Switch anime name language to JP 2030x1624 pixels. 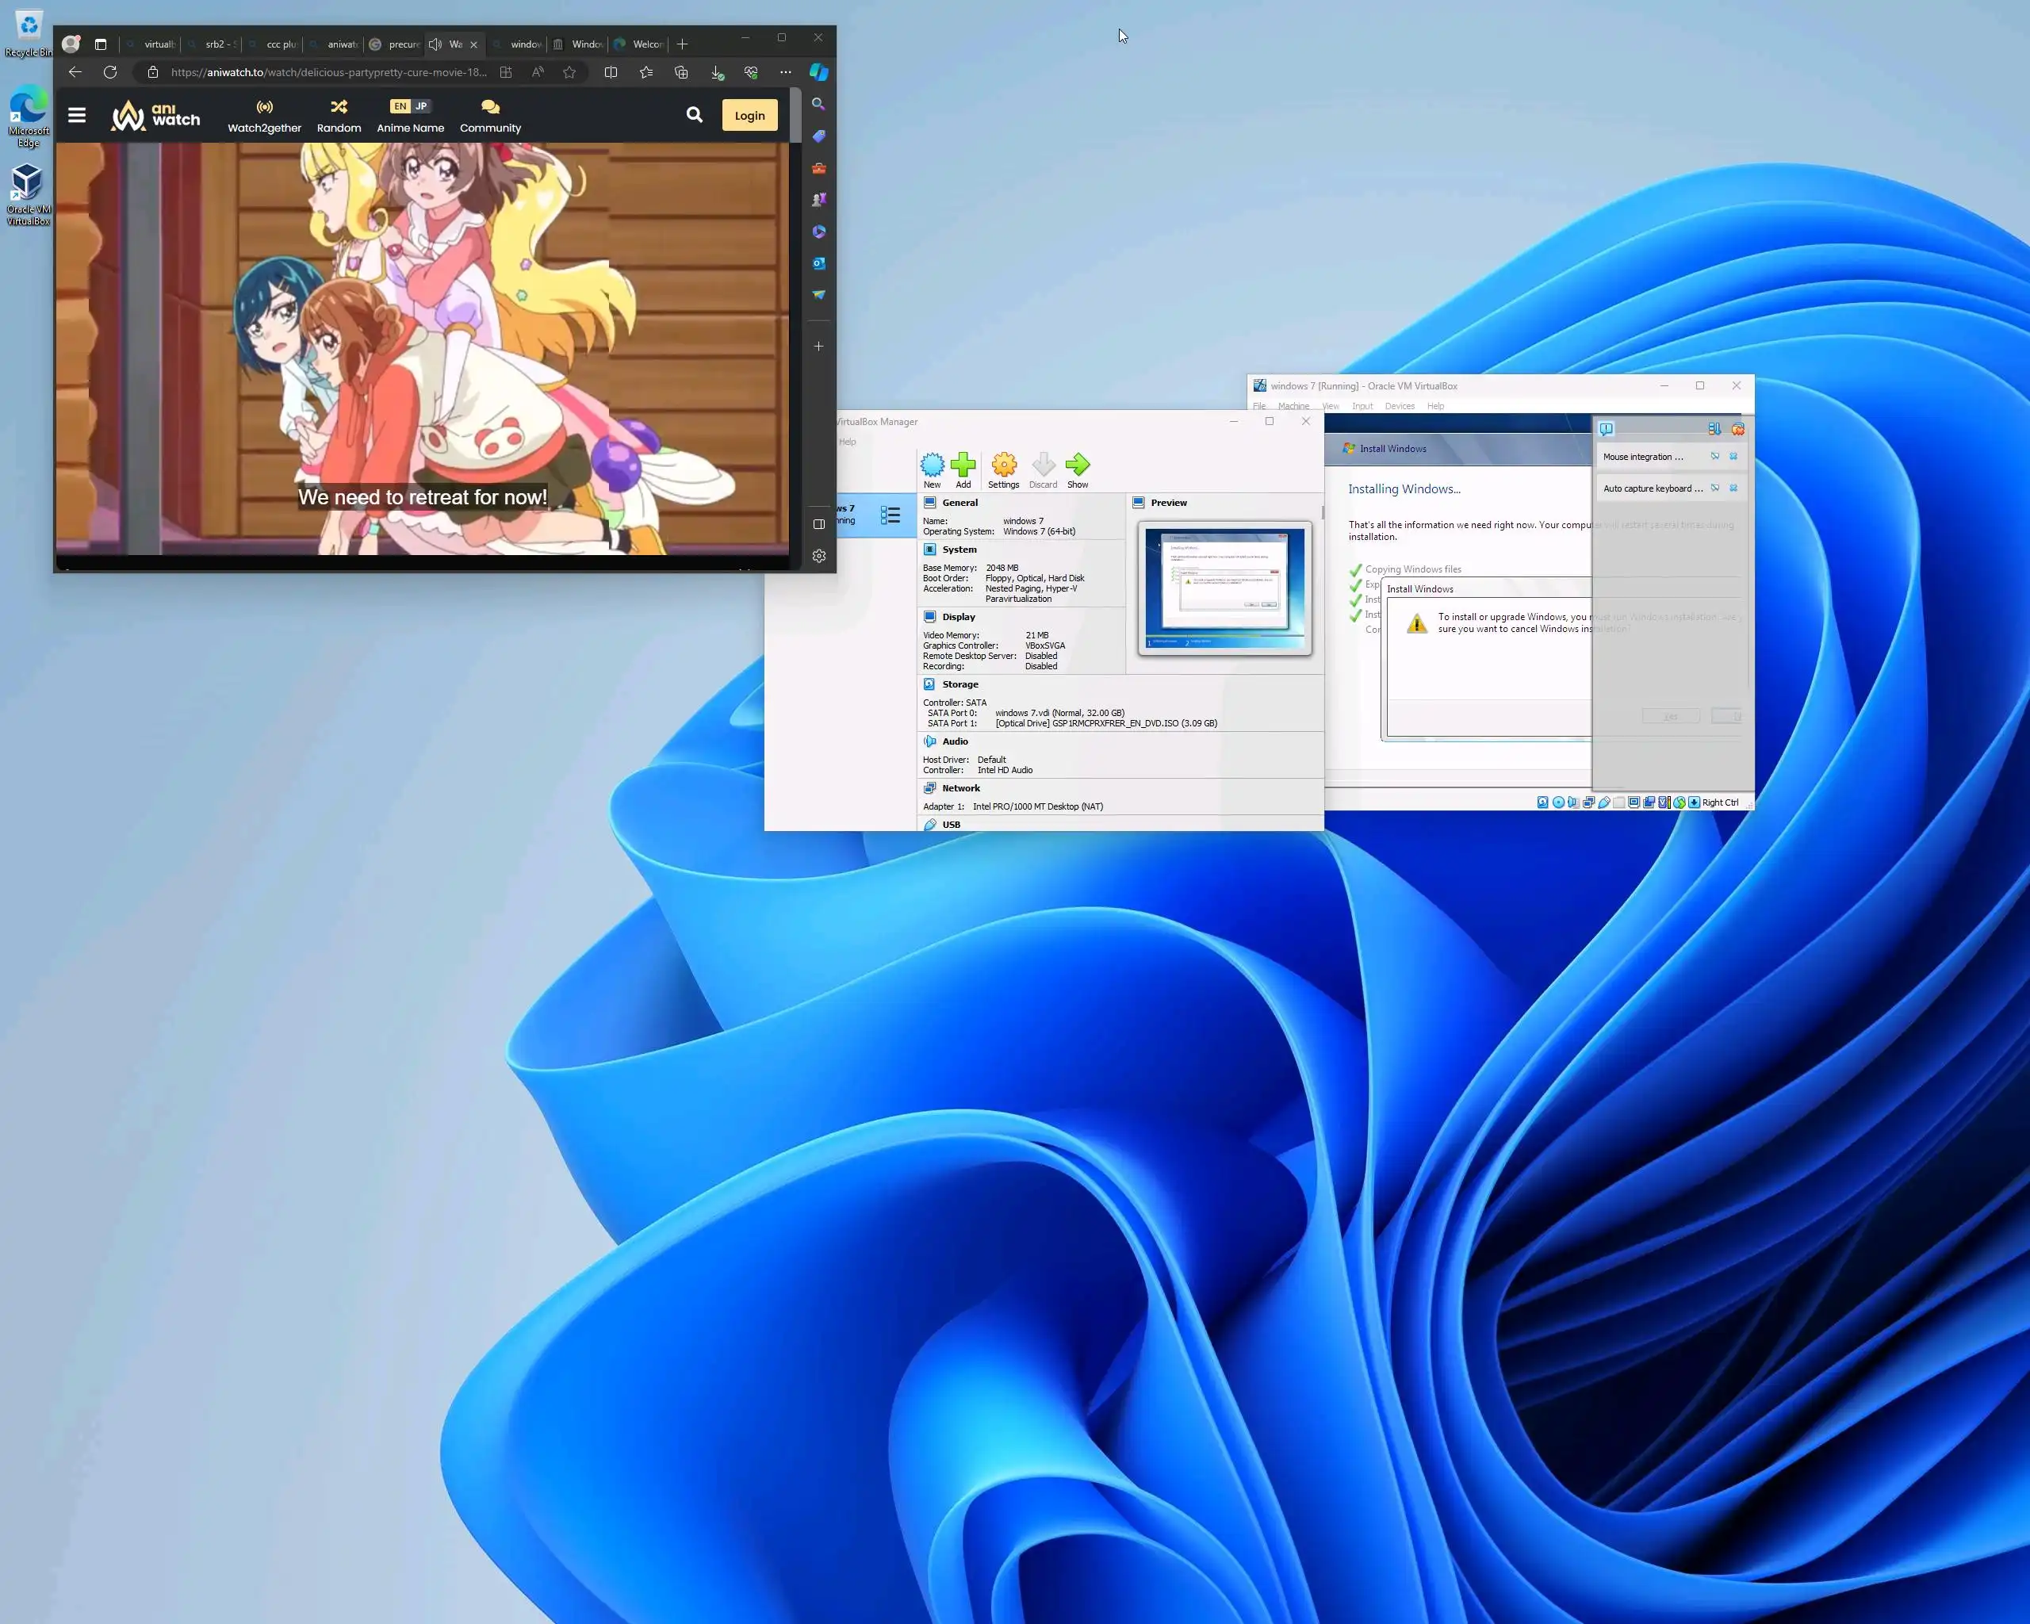[x=421, y=106]
